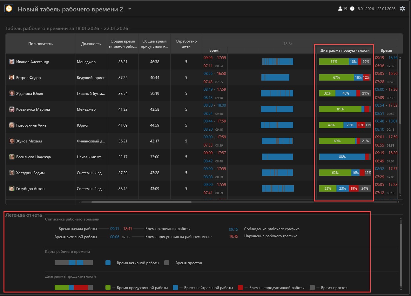
Task: Click the Отработано дней column header
Action: point(186,44)
